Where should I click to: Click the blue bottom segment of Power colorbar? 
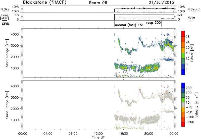183,72
